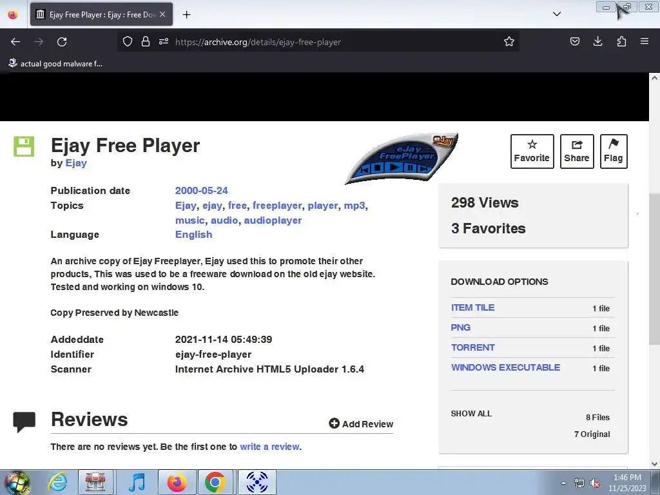Flag this item with the Flag button

pos(614,151)
